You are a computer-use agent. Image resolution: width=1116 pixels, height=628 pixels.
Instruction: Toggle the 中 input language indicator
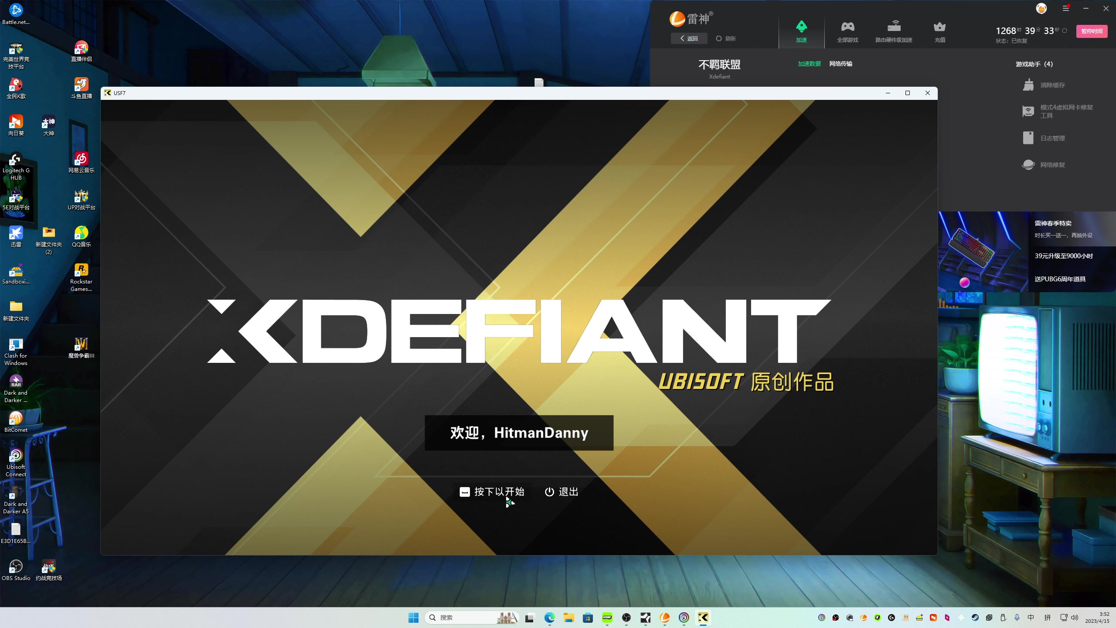pos(1031,618)
